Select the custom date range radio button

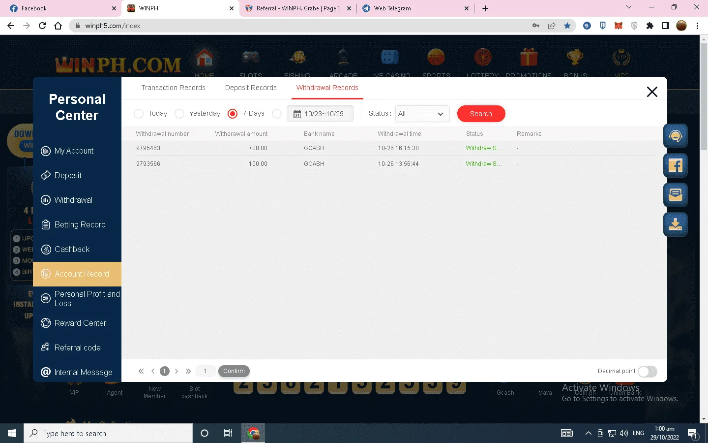pos(277,114)
